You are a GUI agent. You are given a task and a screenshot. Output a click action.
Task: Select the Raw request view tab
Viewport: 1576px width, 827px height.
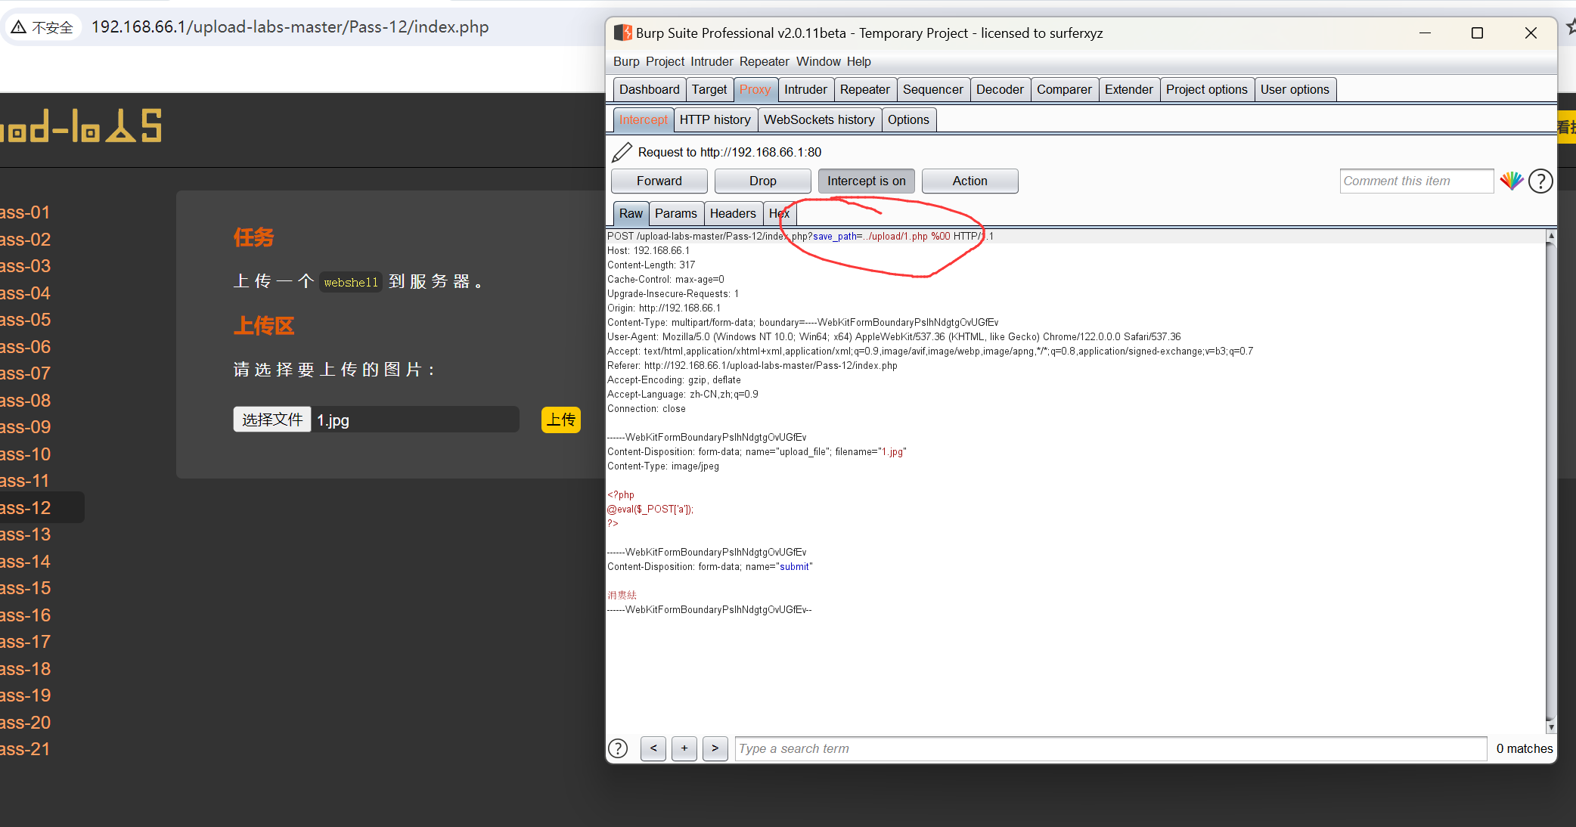click(631, 214)
